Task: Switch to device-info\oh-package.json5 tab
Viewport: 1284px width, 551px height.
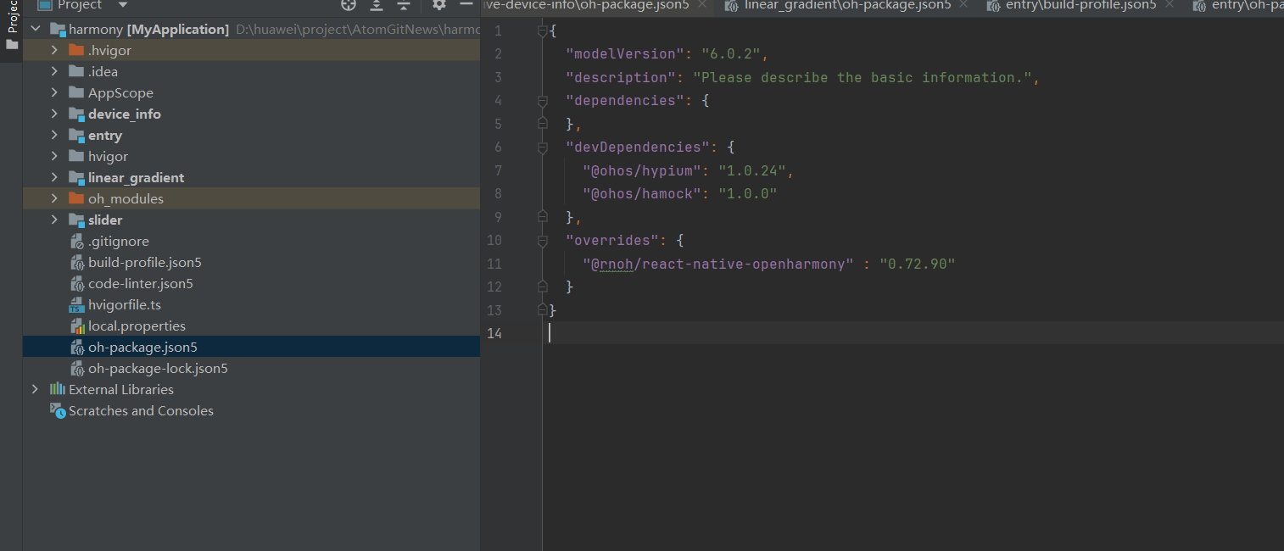Action: click(x=585, y=6)
